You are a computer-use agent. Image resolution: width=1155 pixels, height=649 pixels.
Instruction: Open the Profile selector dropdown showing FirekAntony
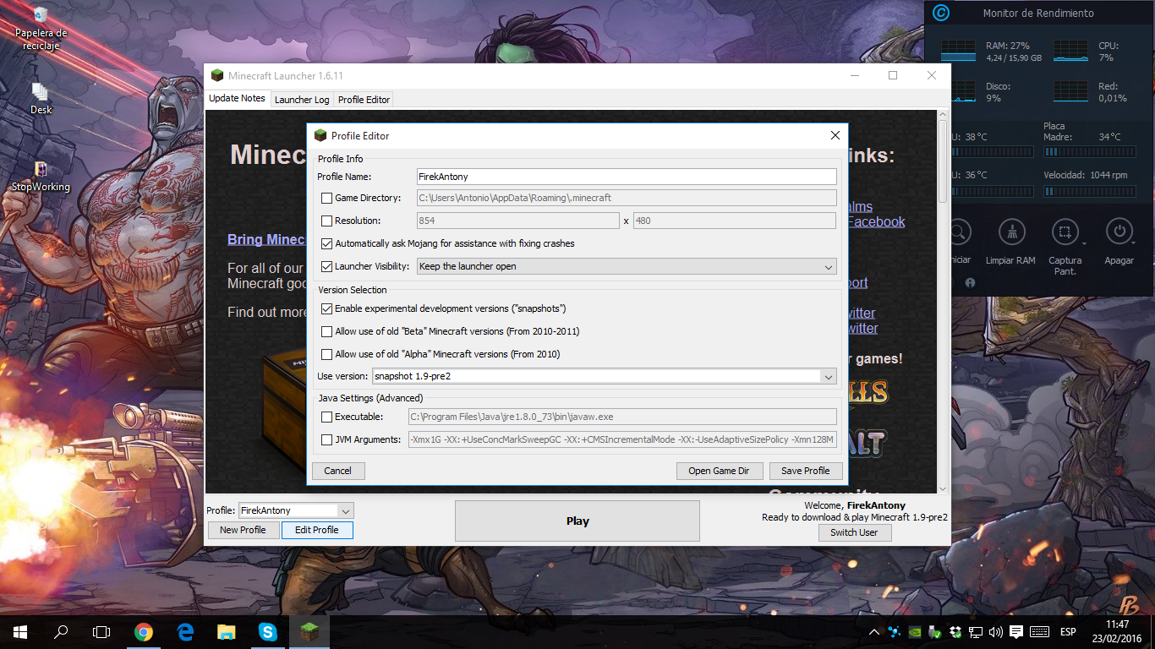345,511
